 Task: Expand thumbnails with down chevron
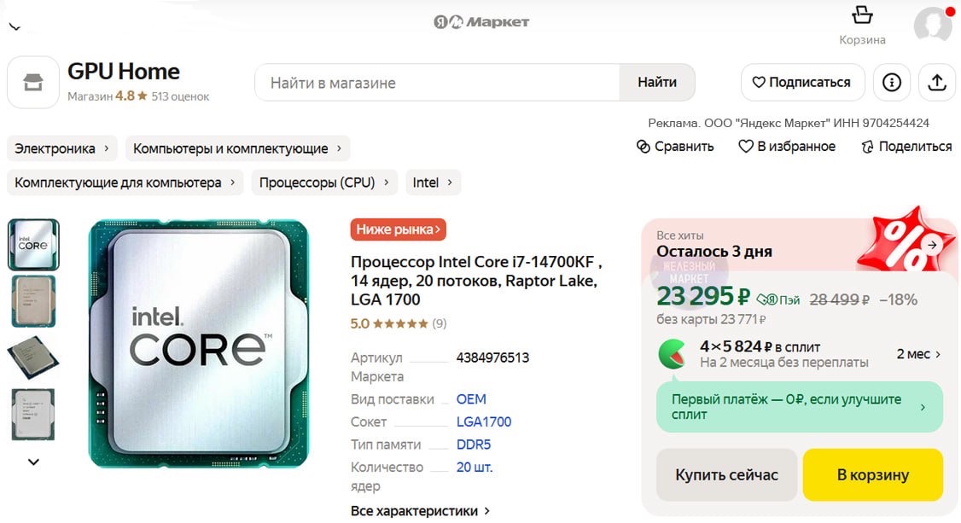(33, 462)
